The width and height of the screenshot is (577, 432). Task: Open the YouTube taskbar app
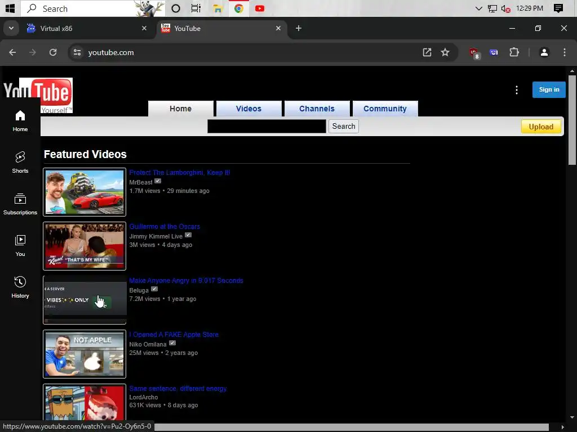pos(260,8)
